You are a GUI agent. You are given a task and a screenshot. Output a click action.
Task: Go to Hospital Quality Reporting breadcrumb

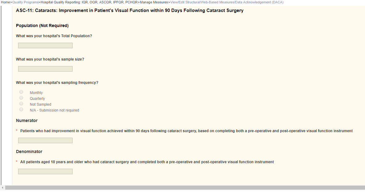tap(89, 2)
